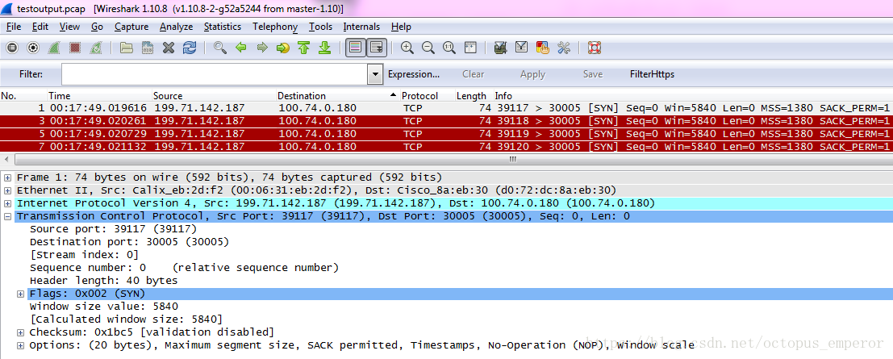The height and width of the screenshot is (359, 893).
Task: Expand Internet Protocol Version 4 node
Action: 8,204
